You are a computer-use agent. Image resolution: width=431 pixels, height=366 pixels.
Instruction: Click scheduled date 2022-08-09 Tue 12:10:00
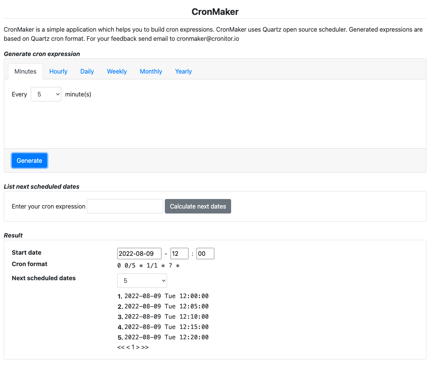pyautogui.click(x=166, y=317)
